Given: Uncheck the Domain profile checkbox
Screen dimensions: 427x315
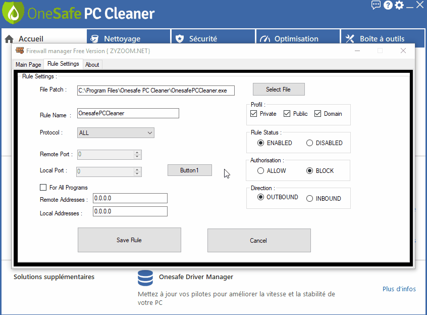Looking at the screenshot, I should pos(318,114).
